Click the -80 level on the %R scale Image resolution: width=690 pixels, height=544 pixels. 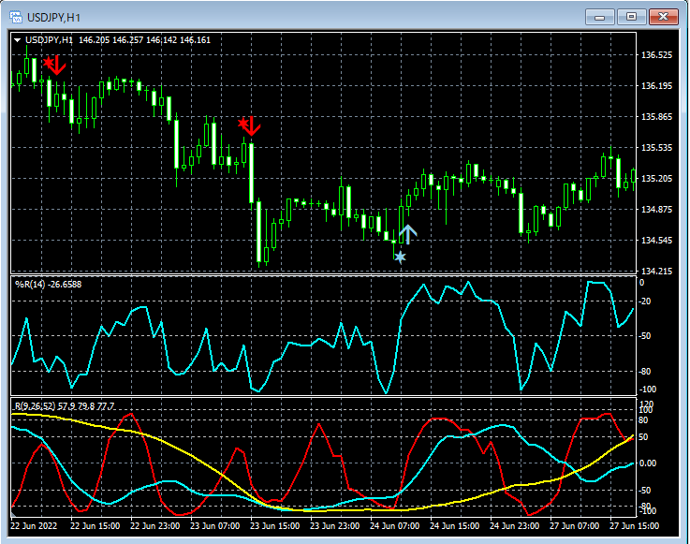tap(645, 372)
